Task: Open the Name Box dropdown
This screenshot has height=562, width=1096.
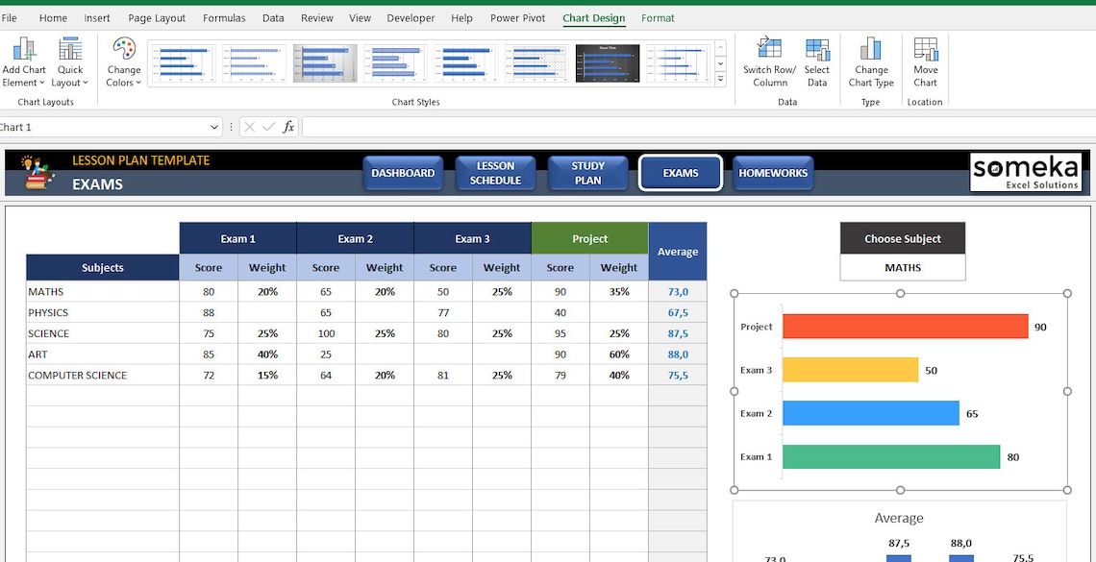Action: coord(215,126)
